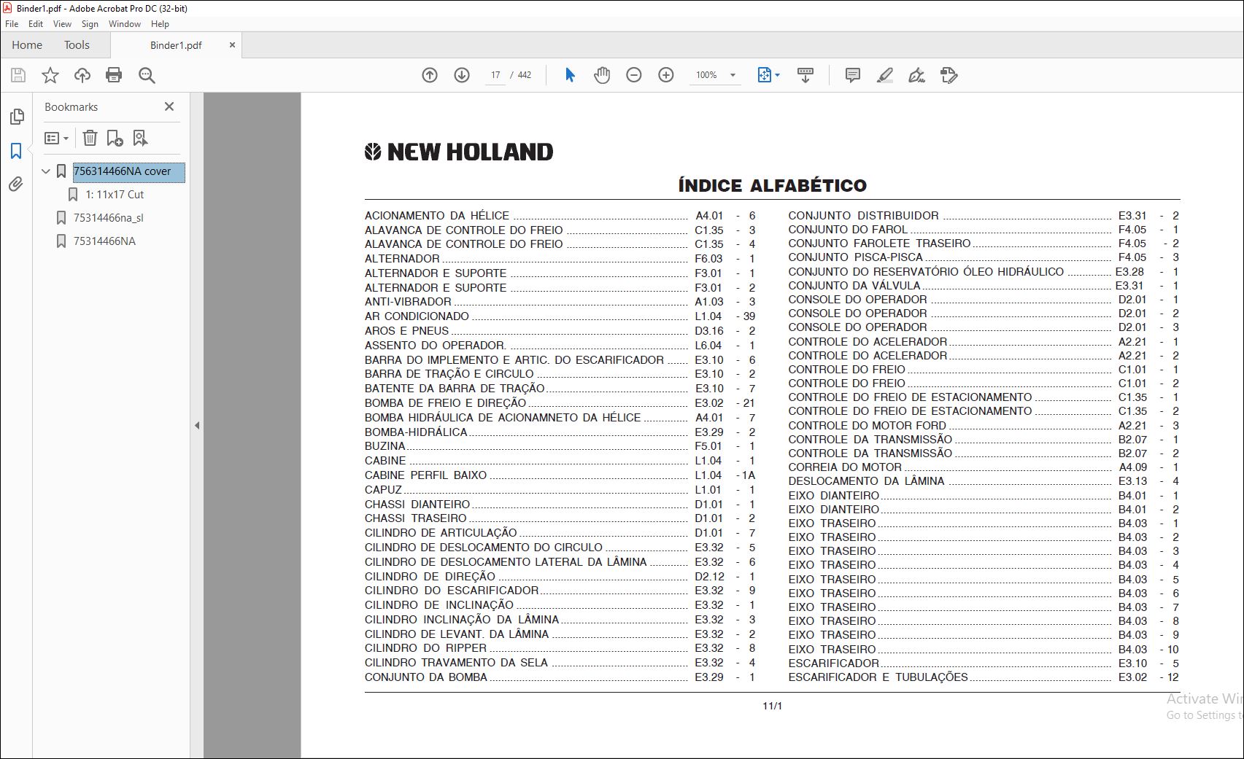Click the NEW HOLLAND logo on page
This screenshot has height=759, width=1244.
459,152
